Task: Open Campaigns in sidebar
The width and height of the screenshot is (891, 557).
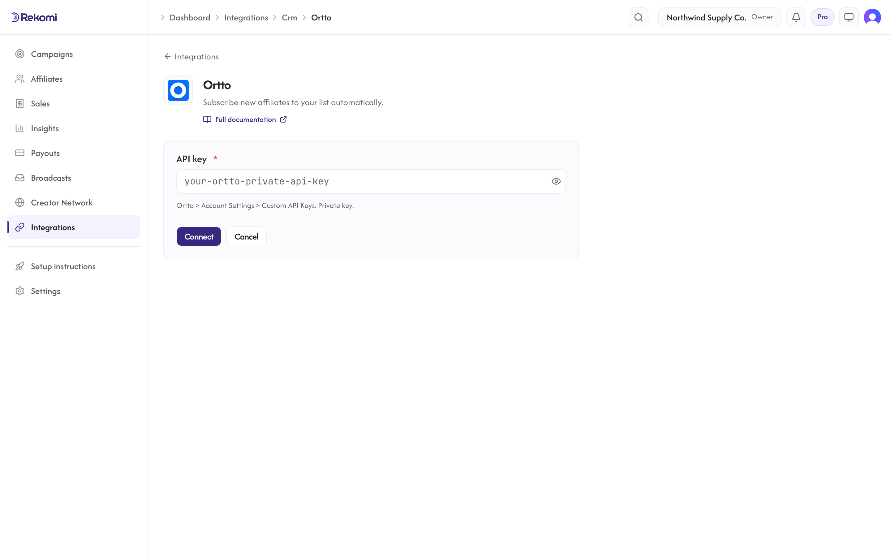Action: coord(74,54)
